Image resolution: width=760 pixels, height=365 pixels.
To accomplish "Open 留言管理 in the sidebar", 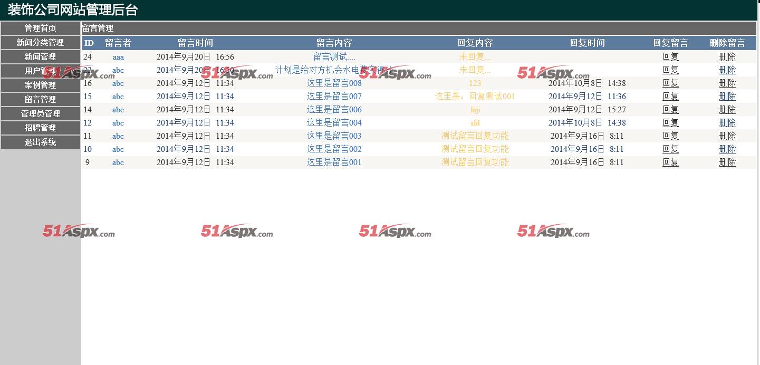I will [41, 99].
